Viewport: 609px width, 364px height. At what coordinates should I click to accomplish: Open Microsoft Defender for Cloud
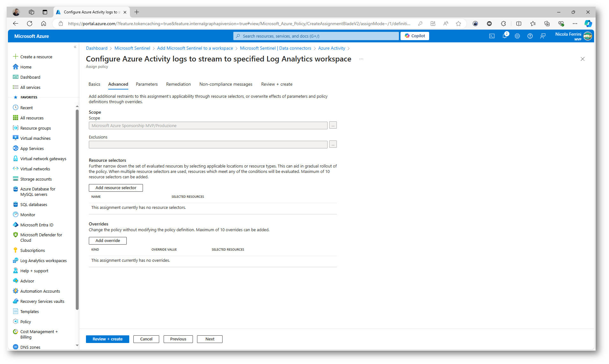click(x=41, y=238)
